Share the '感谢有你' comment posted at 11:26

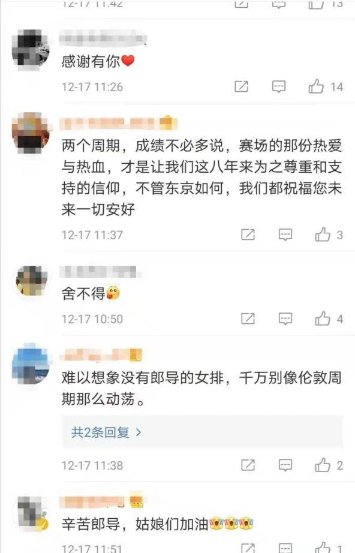coord(242,86)
